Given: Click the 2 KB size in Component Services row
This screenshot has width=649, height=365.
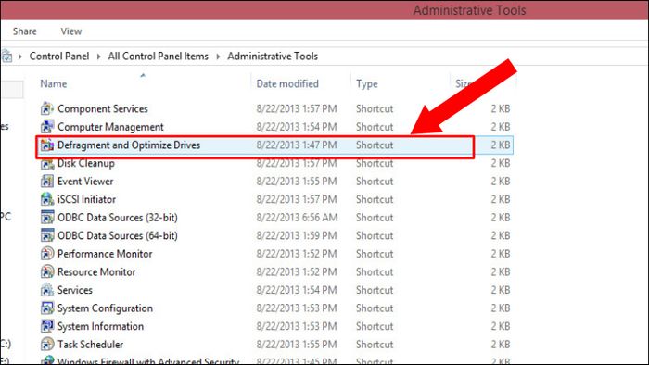Looking at the screenshot, I should pos(501,108).
